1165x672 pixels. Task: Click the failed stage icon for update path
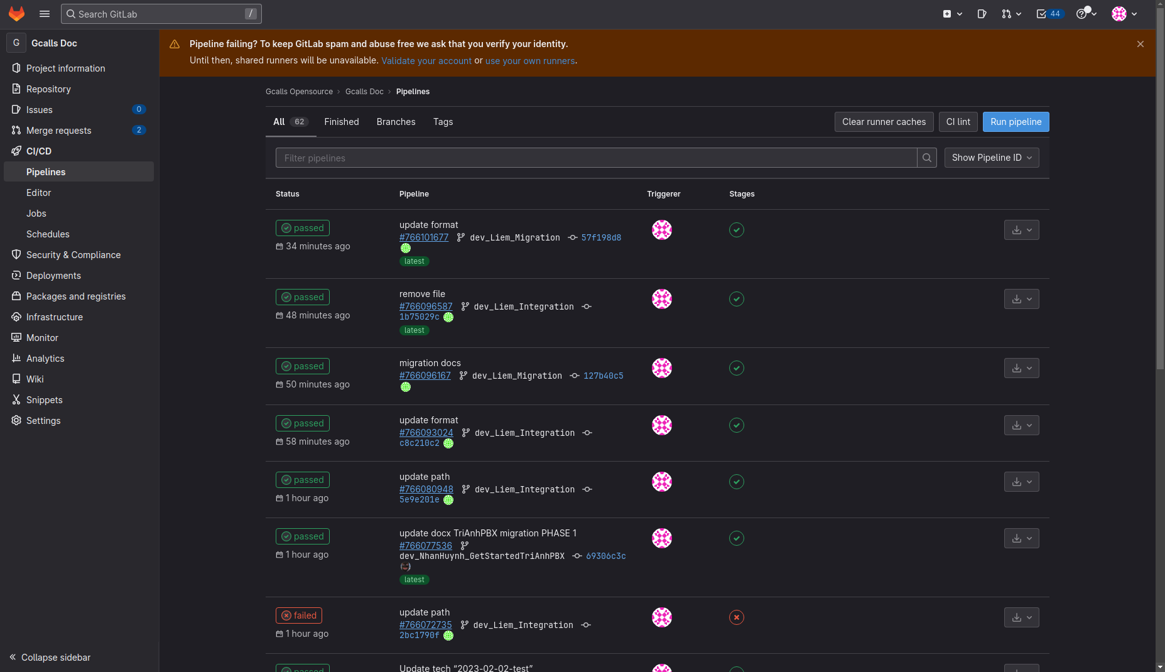coord(737,617)
